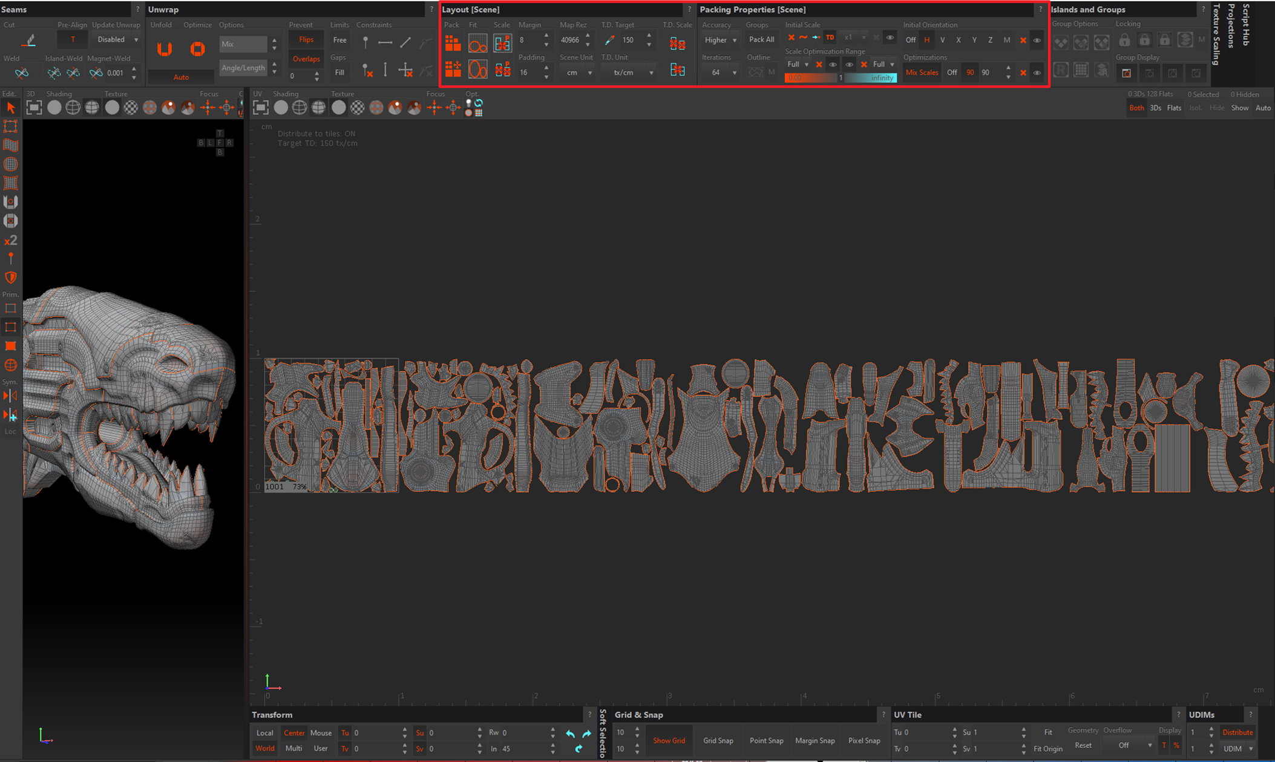Click the Weld edges icon
Viewport: 1275px width, 762px height.
coord(22,73)
